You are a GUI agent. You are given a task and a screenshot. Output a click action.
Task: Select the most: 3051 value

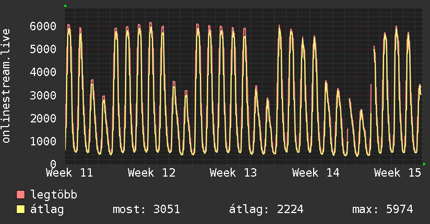[146, 209]
